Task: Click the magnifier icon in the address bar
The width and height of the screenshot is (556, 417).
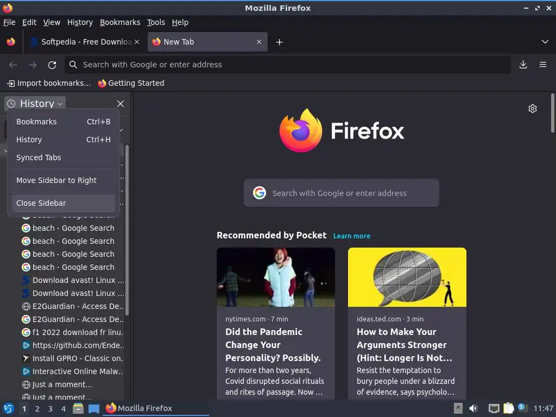Action: [73, 65]
